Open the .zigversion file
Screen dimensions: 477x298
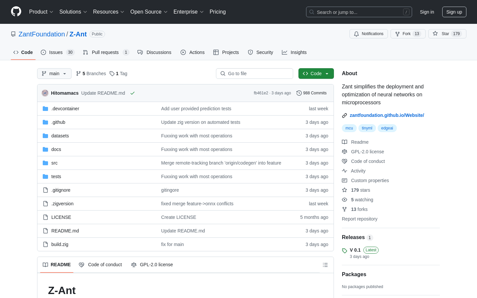click(x=62, y=204)
